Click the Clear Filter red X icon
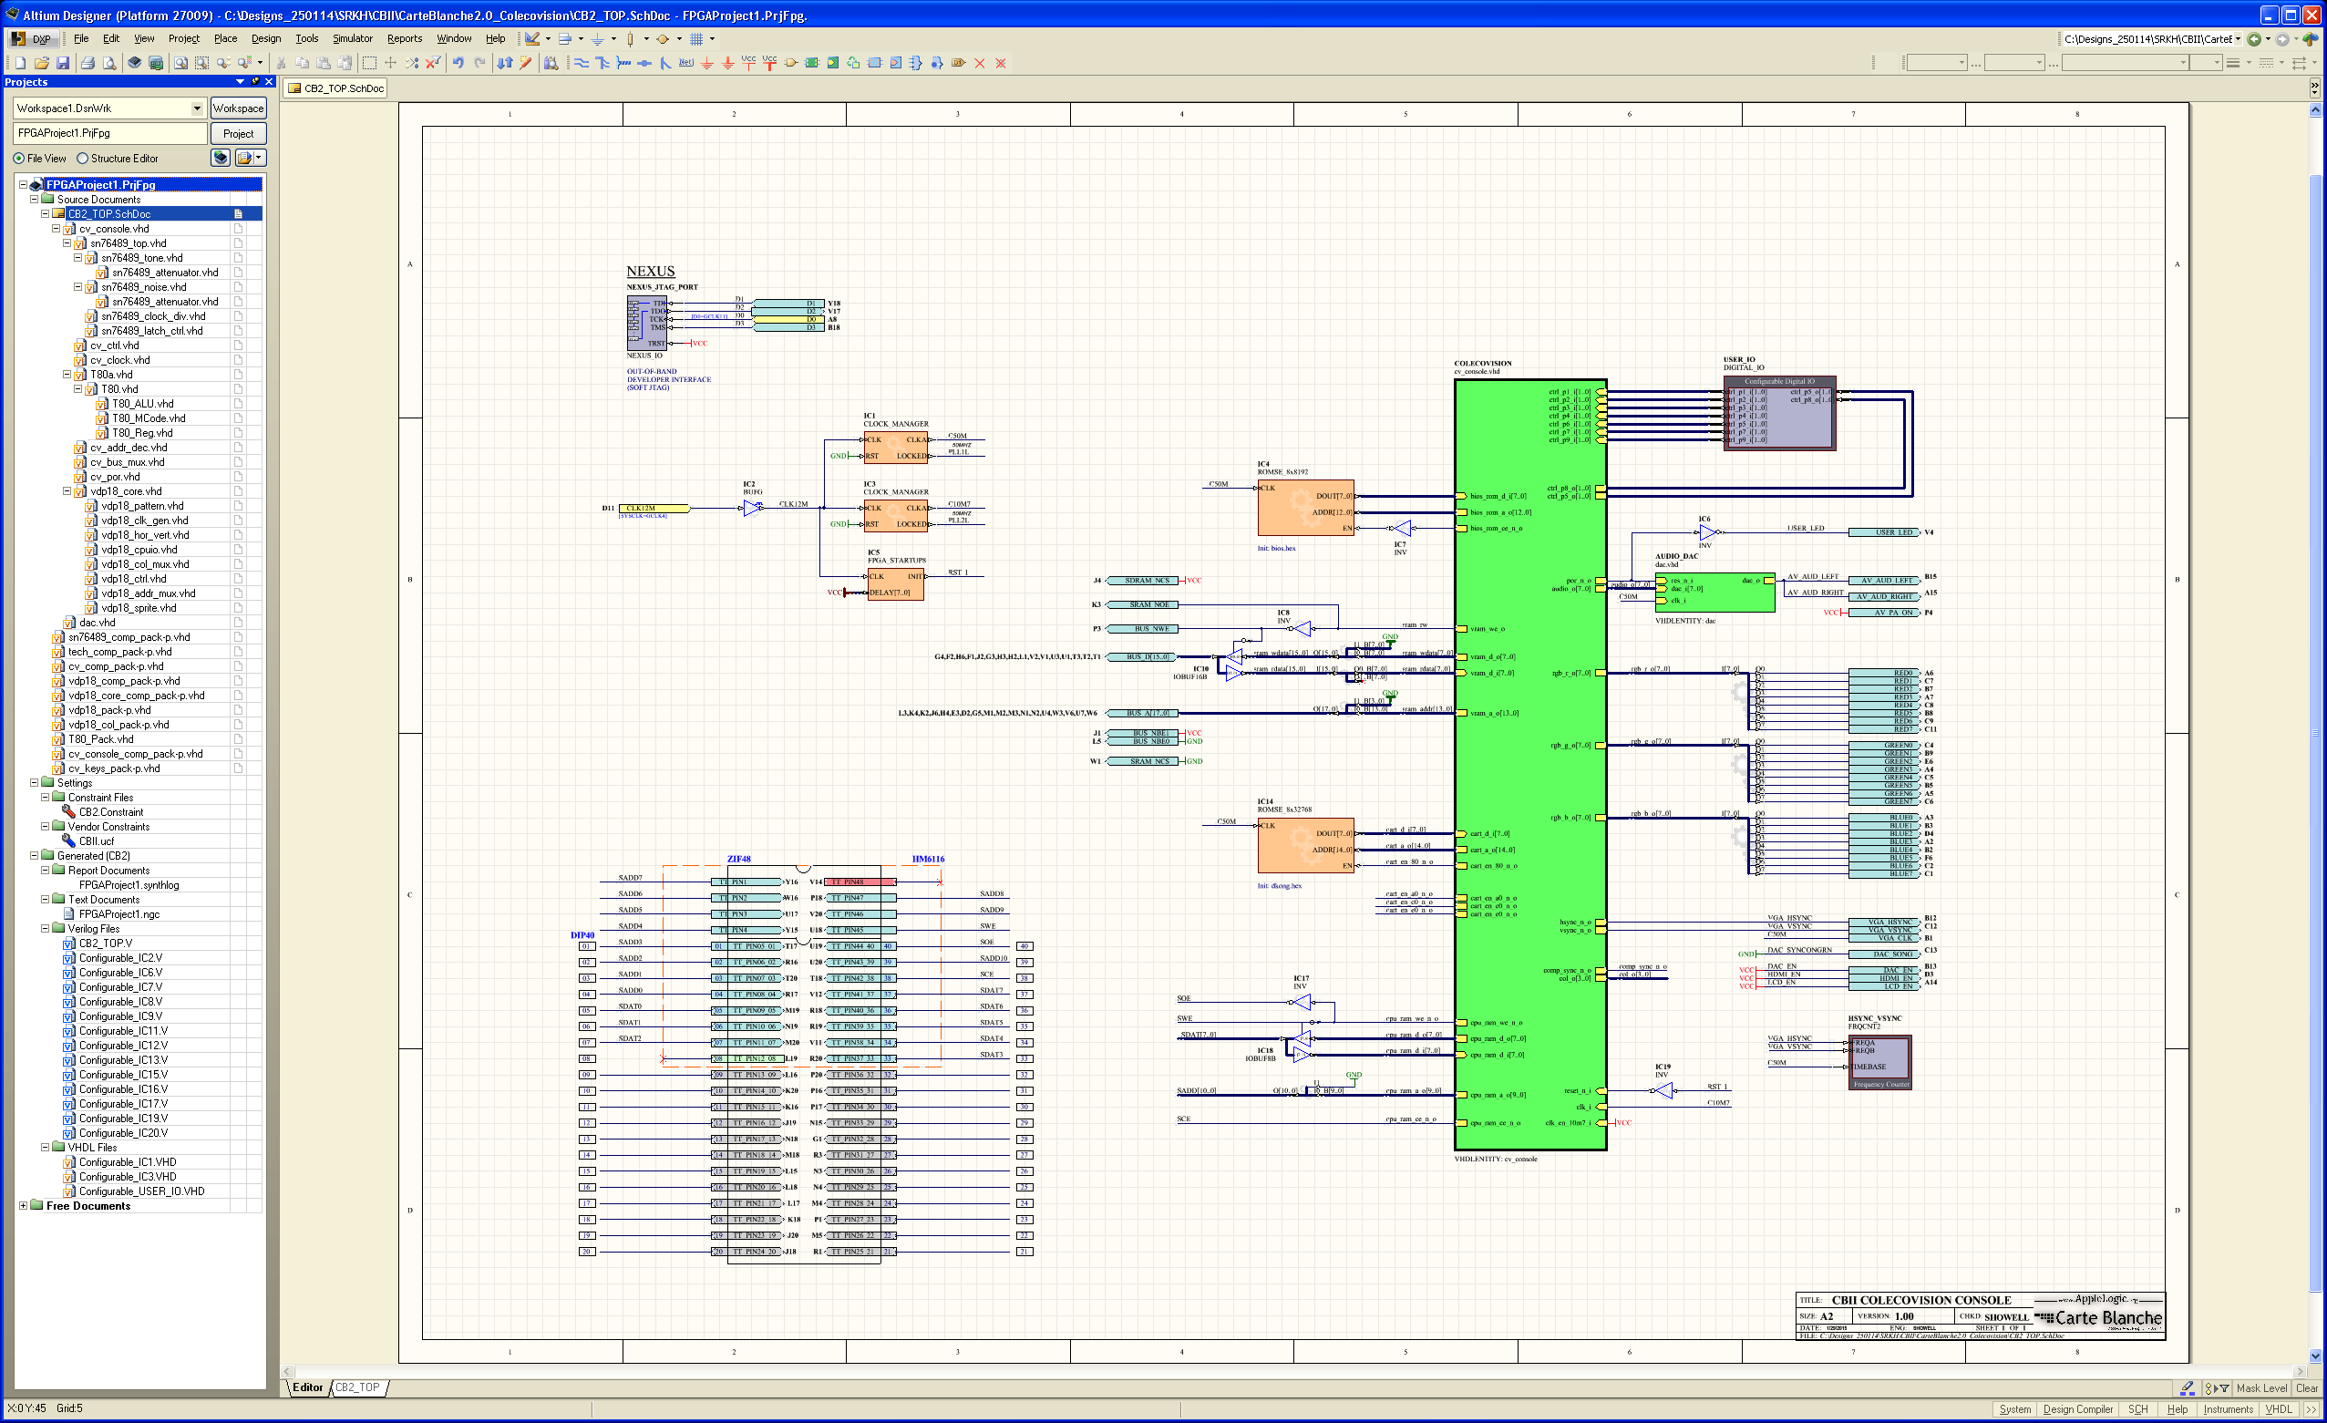The height and width of the screenshot is (1423, 2327). 434,63
